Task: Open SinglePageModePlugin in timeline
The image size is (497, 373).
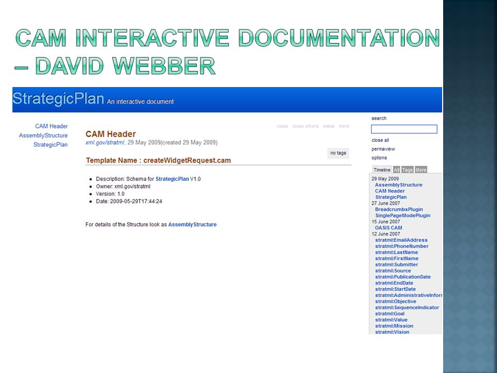Action: [x=403, y=216]
